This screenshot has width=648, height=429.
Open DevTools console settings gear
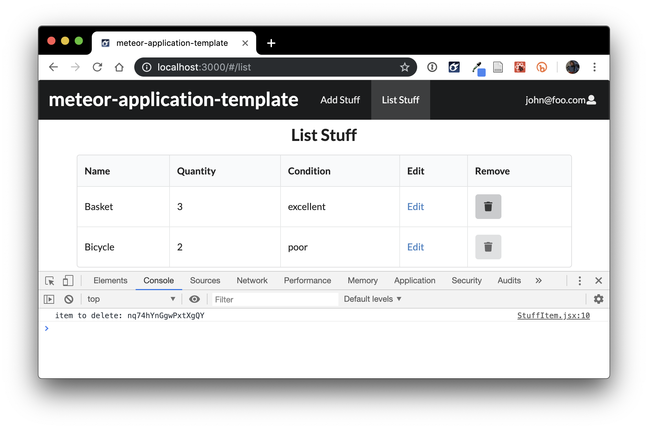[x=598, y=299]
